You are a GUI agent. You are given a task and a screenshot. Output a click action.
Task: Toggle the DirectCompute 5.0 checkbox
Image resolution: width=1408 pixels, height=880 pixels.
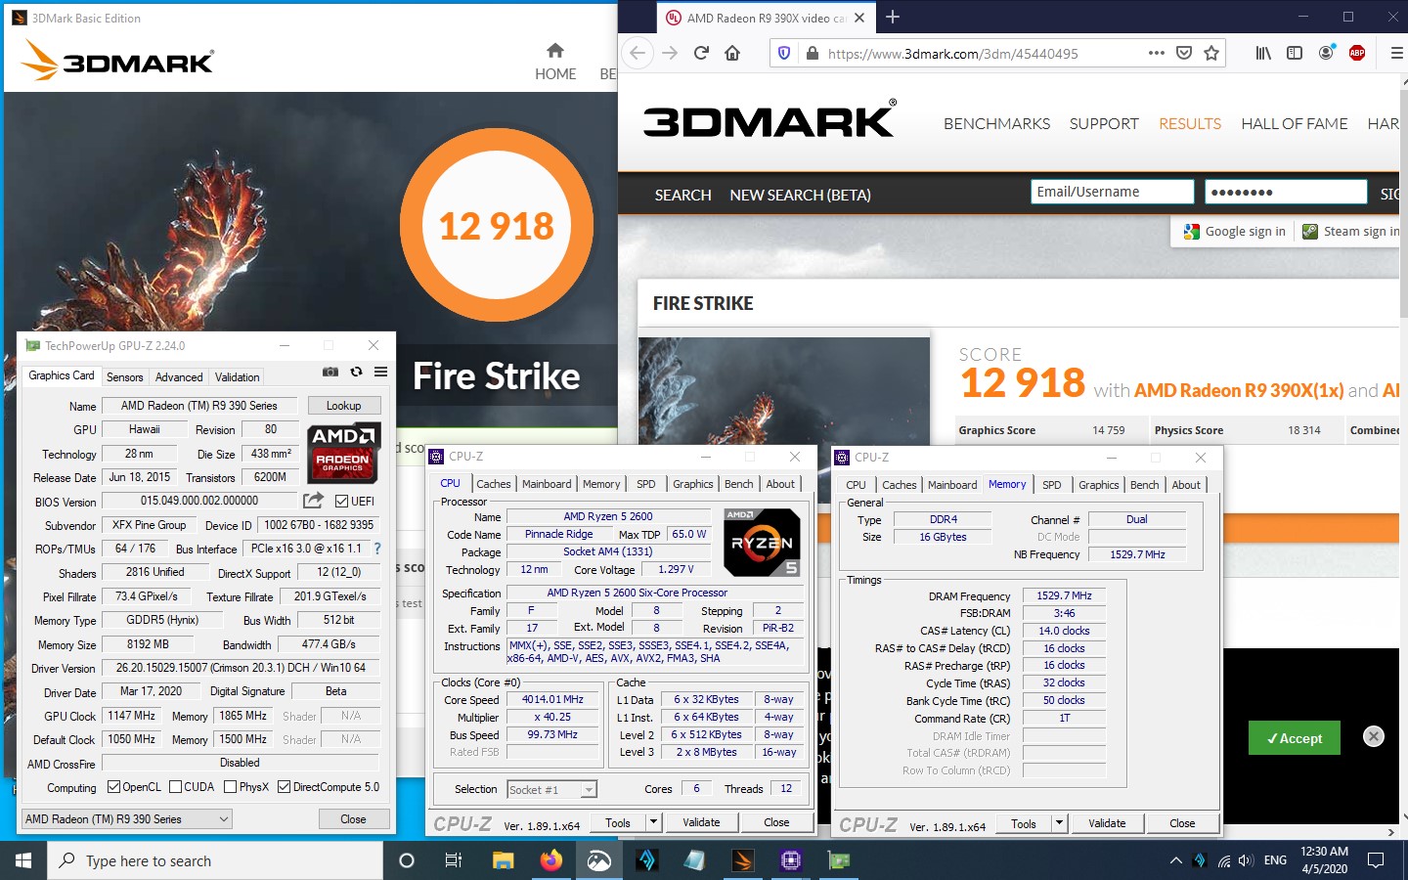[284, 787]
